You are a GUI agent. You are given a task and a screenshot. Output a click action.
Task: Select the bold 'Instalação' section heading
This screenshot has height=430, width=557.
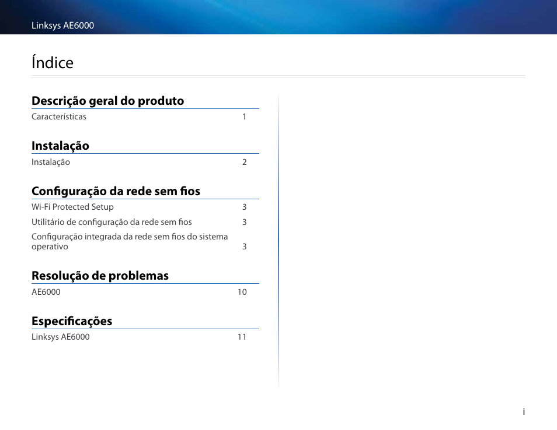tap(60, 146)
